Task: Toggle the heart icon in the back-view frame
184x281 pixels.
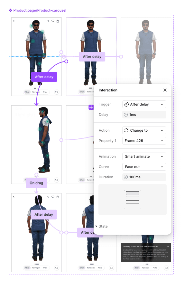Action: tap(53, 197)
